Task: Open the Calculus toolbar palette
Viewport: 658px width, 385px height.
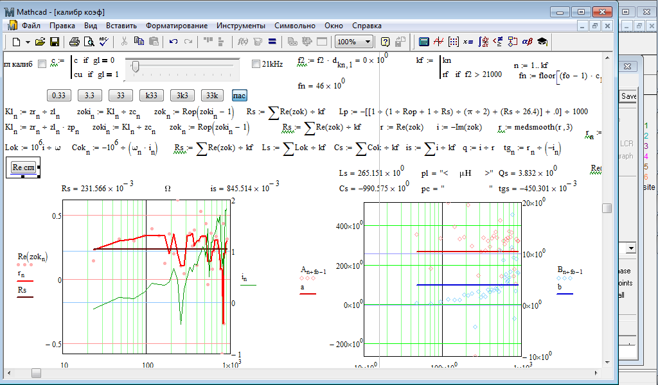Action: pyautogui.click(x=483, y=42)
